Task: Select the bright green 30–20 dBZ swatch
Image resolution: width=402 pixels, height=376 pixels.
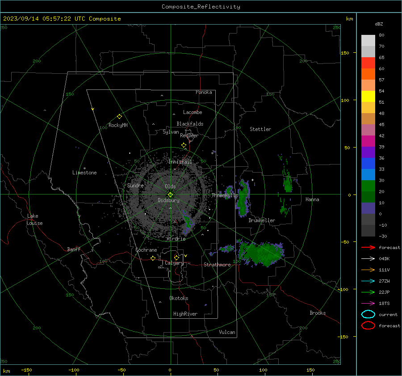Action: pos(368,186)
